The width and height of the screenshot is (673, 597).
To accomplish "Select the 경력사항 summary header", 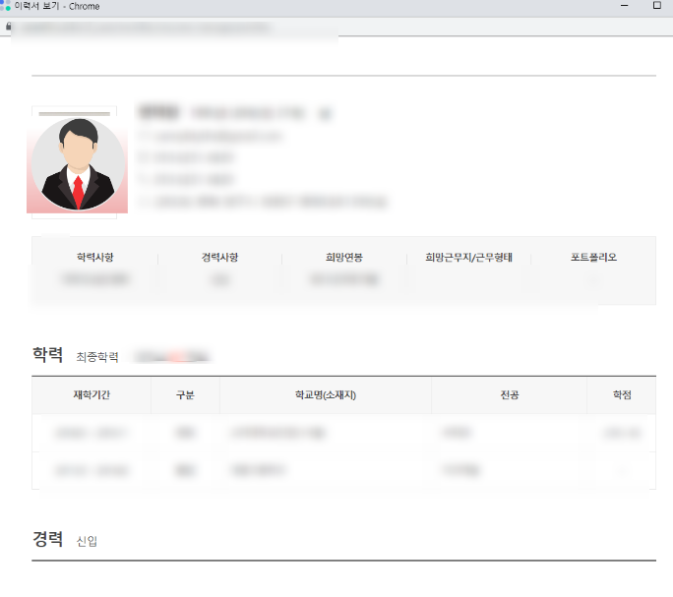I will (x=219, y=257).
